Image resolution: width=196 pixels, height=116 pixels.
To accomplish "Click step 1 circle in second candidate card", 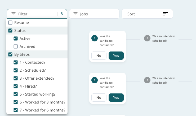I will click(x=95, y=80).
